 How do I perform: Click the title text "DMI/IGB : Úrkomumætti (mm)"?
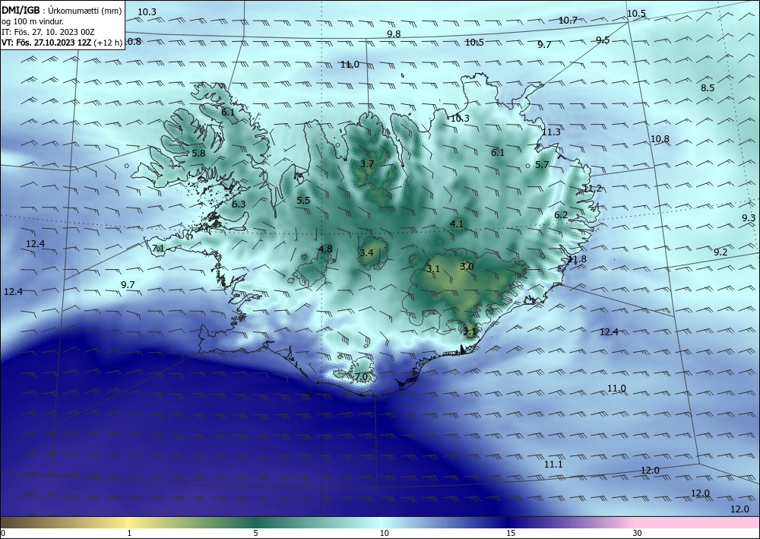(x=62, y=11)
